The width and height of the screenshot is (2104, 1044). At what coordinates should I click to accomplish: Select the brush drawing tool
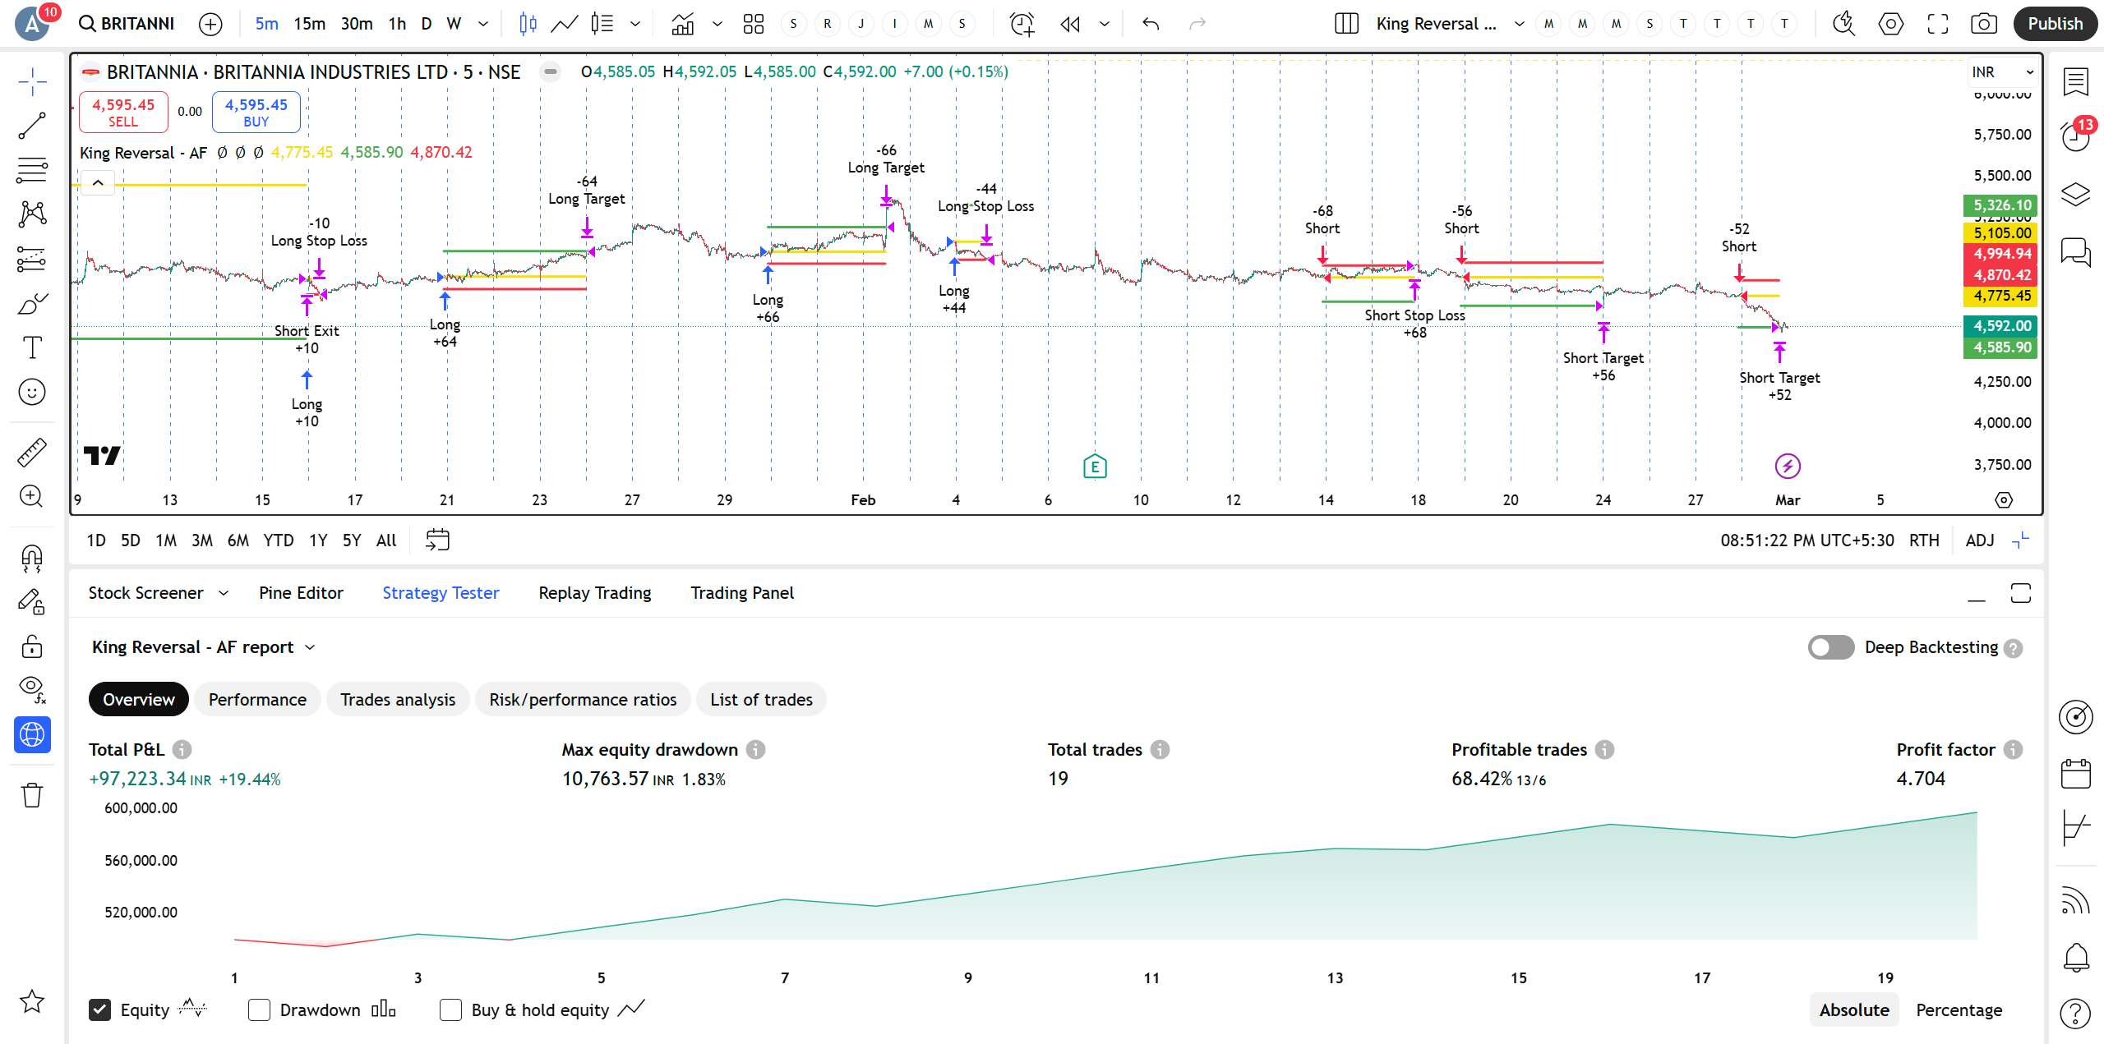32,304
